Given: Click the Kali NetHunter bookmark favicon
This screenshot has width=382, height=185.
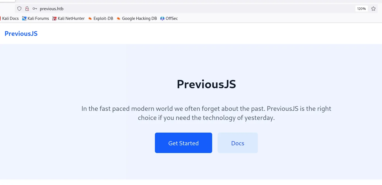Looking at the screenshot, I should tap(54, 18).
